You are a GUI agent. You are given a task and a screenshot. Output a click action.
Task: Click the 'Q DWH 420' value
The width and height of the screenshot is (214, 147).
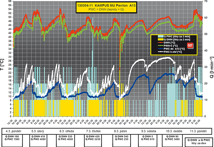click(93, 137)
